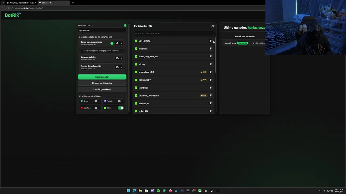Open the Xbox app in the taskbar
The image size is (346, 194).
pos(200,191)
